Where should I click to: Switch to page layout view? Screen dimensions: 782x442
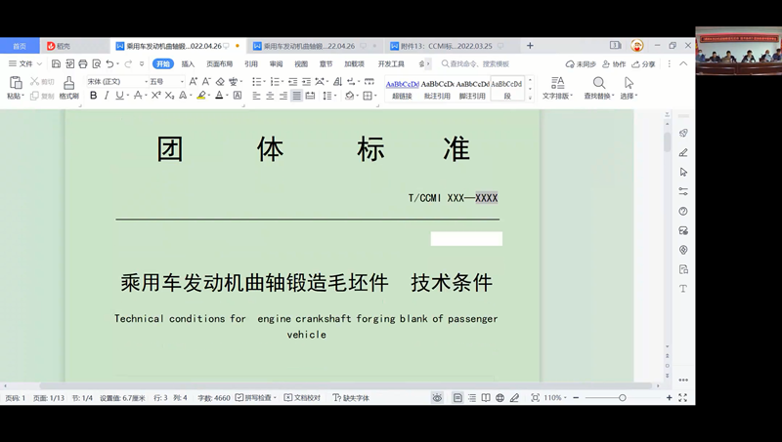pyautogui.click(x=457, y=398)
